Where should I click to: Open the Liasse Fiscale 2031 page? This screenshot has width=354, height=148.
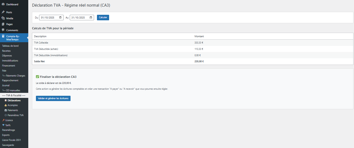11,140
